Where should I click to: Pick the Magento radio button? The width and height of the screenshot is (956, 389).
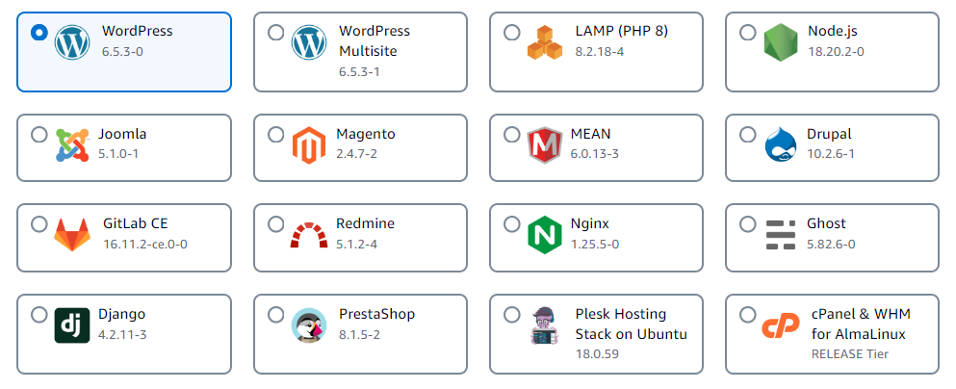(275, 134)
